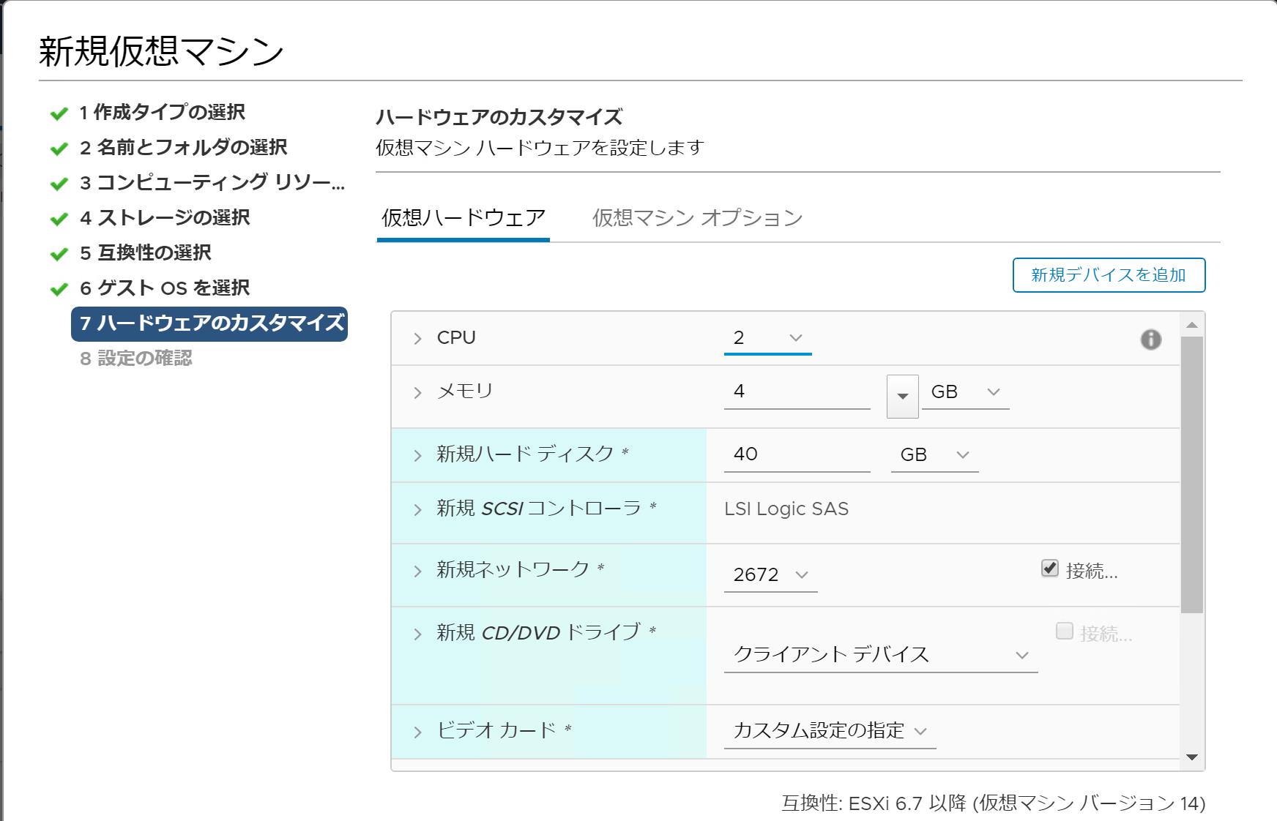The width and height of the screenshot is (1277, 821).
Task: Click the hardware list vertical scrollbar thumb
Action: pyautogui.click(x=1191, y=474)
